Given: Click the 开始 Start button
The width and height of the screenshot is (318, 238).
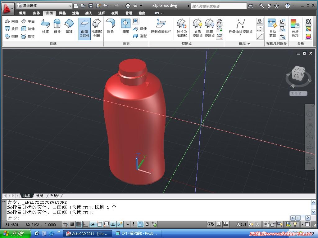Looking at the screenshot, I should [x=15, y=233].
